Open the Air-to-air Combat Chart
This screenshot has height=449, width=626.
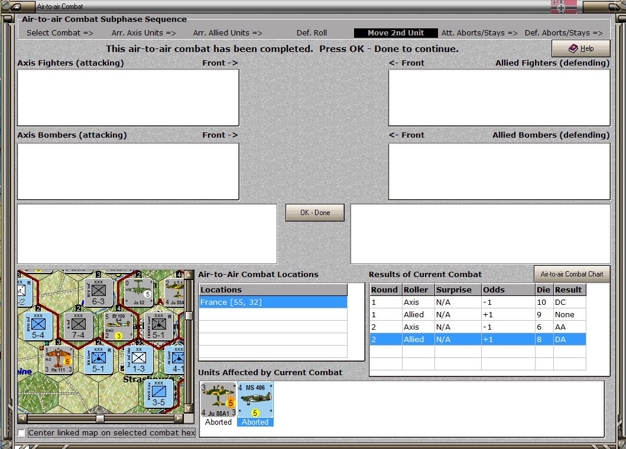[x=572, y=274]
